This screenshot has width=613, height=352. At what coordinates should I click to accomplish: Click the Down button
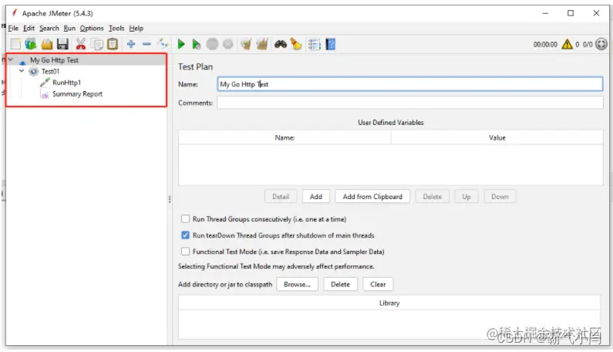point(500,197)
